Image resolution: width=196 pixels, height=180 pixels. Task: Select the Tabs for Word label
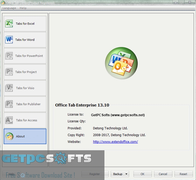point(25,40)
